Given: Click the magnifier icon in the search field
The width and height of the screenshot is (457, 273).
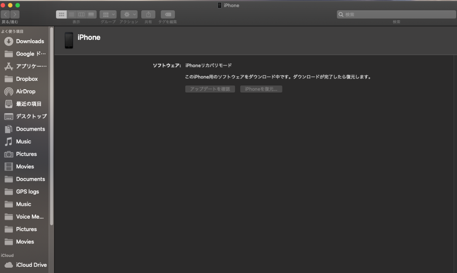Looking at the screenshot, I should (341, 15).
